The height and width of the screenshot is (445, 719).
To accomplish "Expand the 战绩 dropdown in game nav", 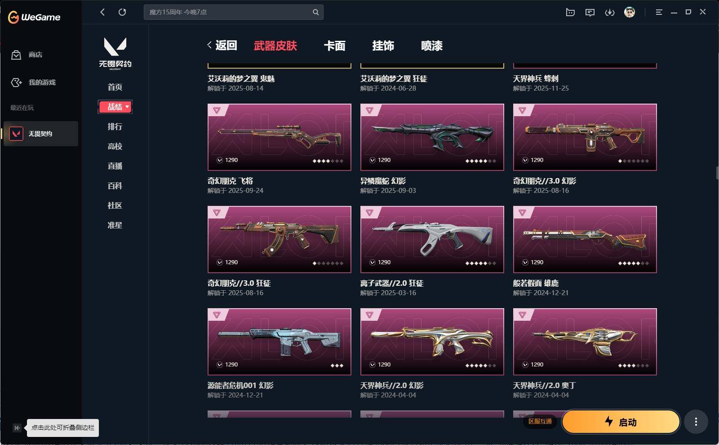I will [x=115, y=107].
